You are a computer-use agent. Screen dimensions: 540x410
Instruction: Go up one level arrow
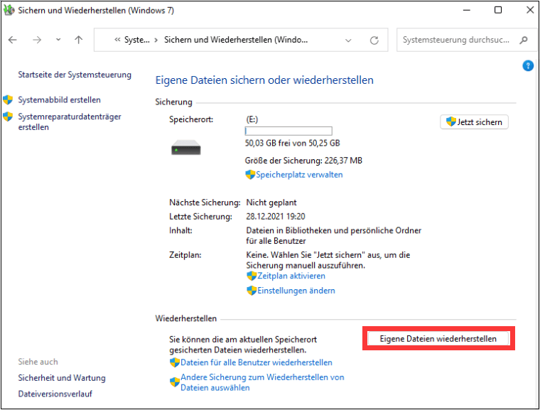pos(79,40)
